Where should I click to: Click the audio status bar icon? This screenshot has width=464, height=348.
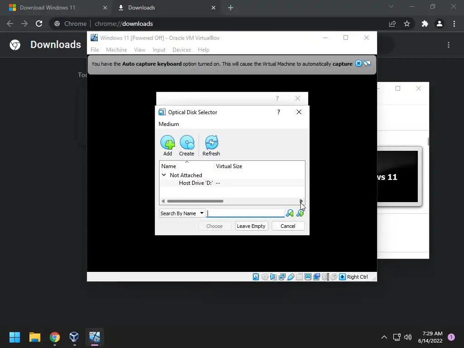click(273, 277)
